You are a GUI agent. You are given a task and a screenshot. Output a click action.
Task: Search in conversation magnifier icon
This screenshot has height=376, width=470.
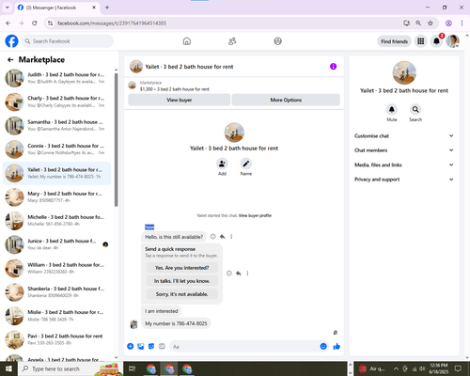(x=415, y=109)
